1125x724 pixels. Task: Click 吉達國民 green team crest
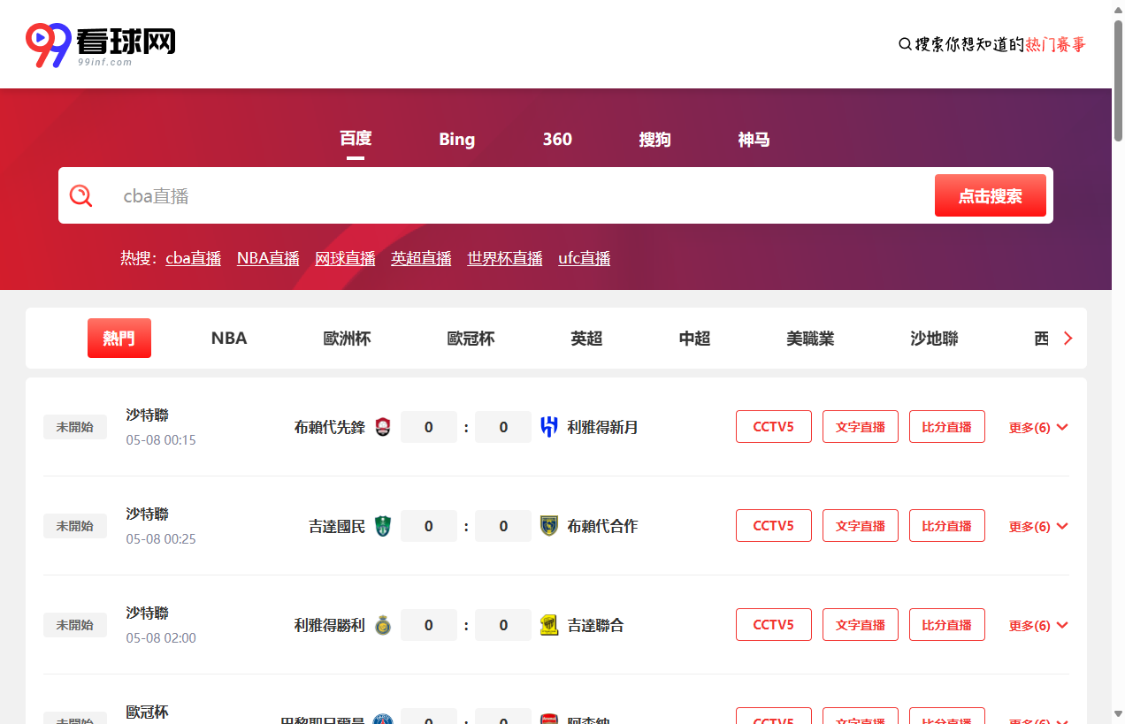coord(383,526)
